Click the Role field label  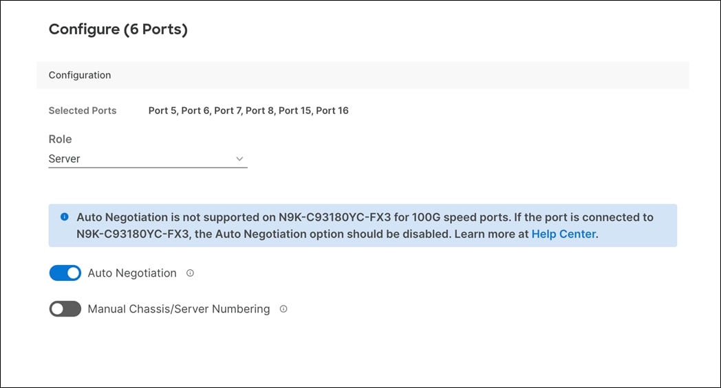pos(60,139)
